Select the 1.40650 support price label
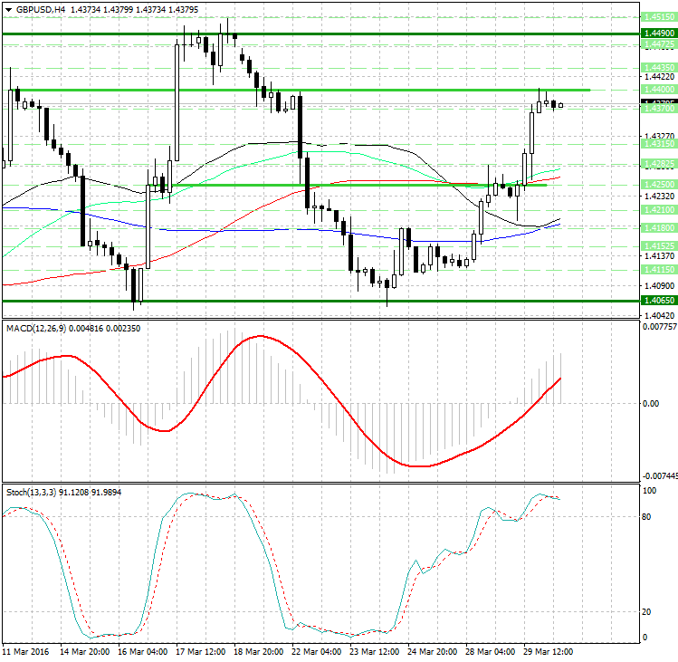 pyautogui.click(x=657, y=301)
